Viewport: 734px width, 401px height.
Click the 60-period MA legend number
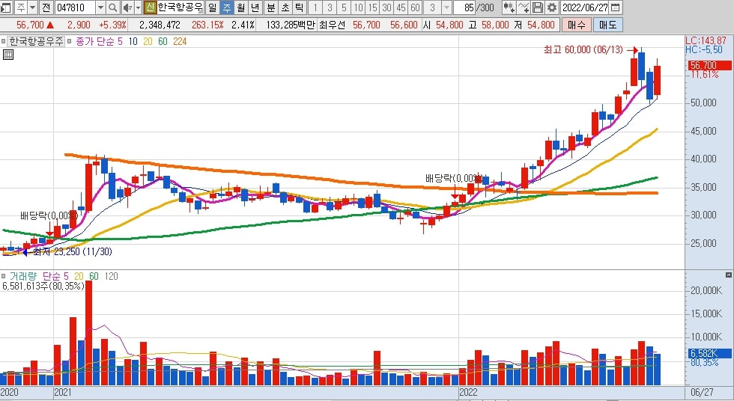pyautogui.click(x=163, y=42)
